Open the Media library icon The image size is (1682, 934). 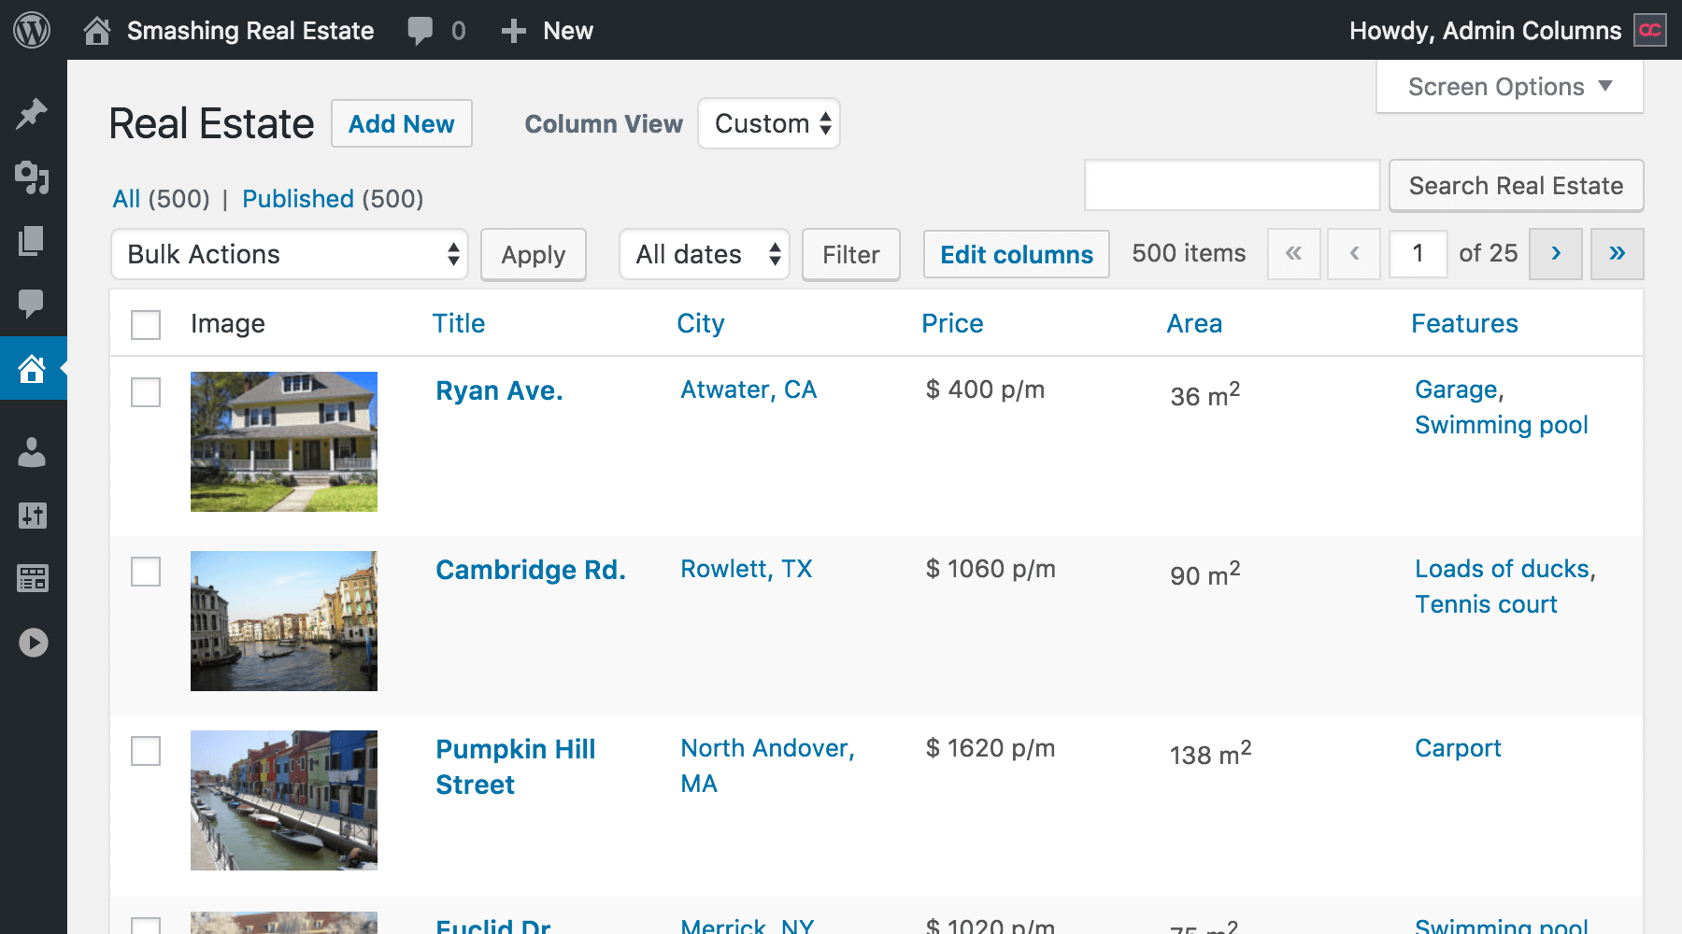pyautogui.click(x=32, y=179)
